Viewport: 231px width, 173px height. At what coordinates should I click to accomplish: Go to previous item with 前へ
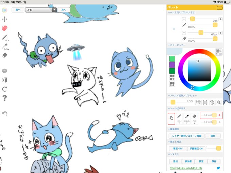coord(18,10)
